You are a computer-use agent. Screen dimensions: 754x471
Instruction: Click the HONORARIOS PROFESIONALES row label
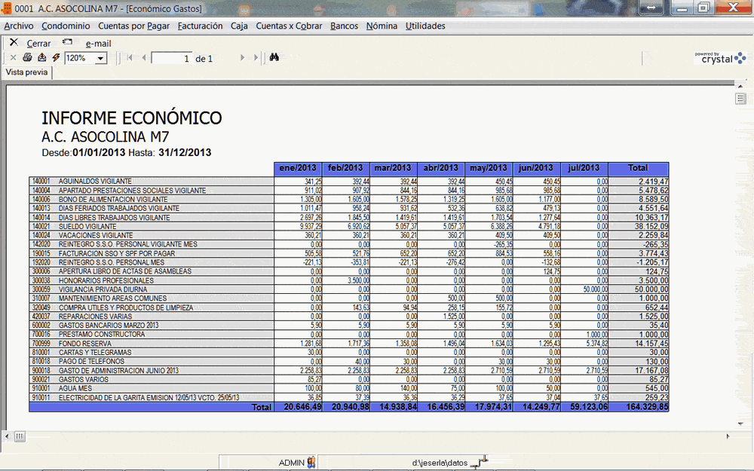pyautogui.click(x=106, y=280)
